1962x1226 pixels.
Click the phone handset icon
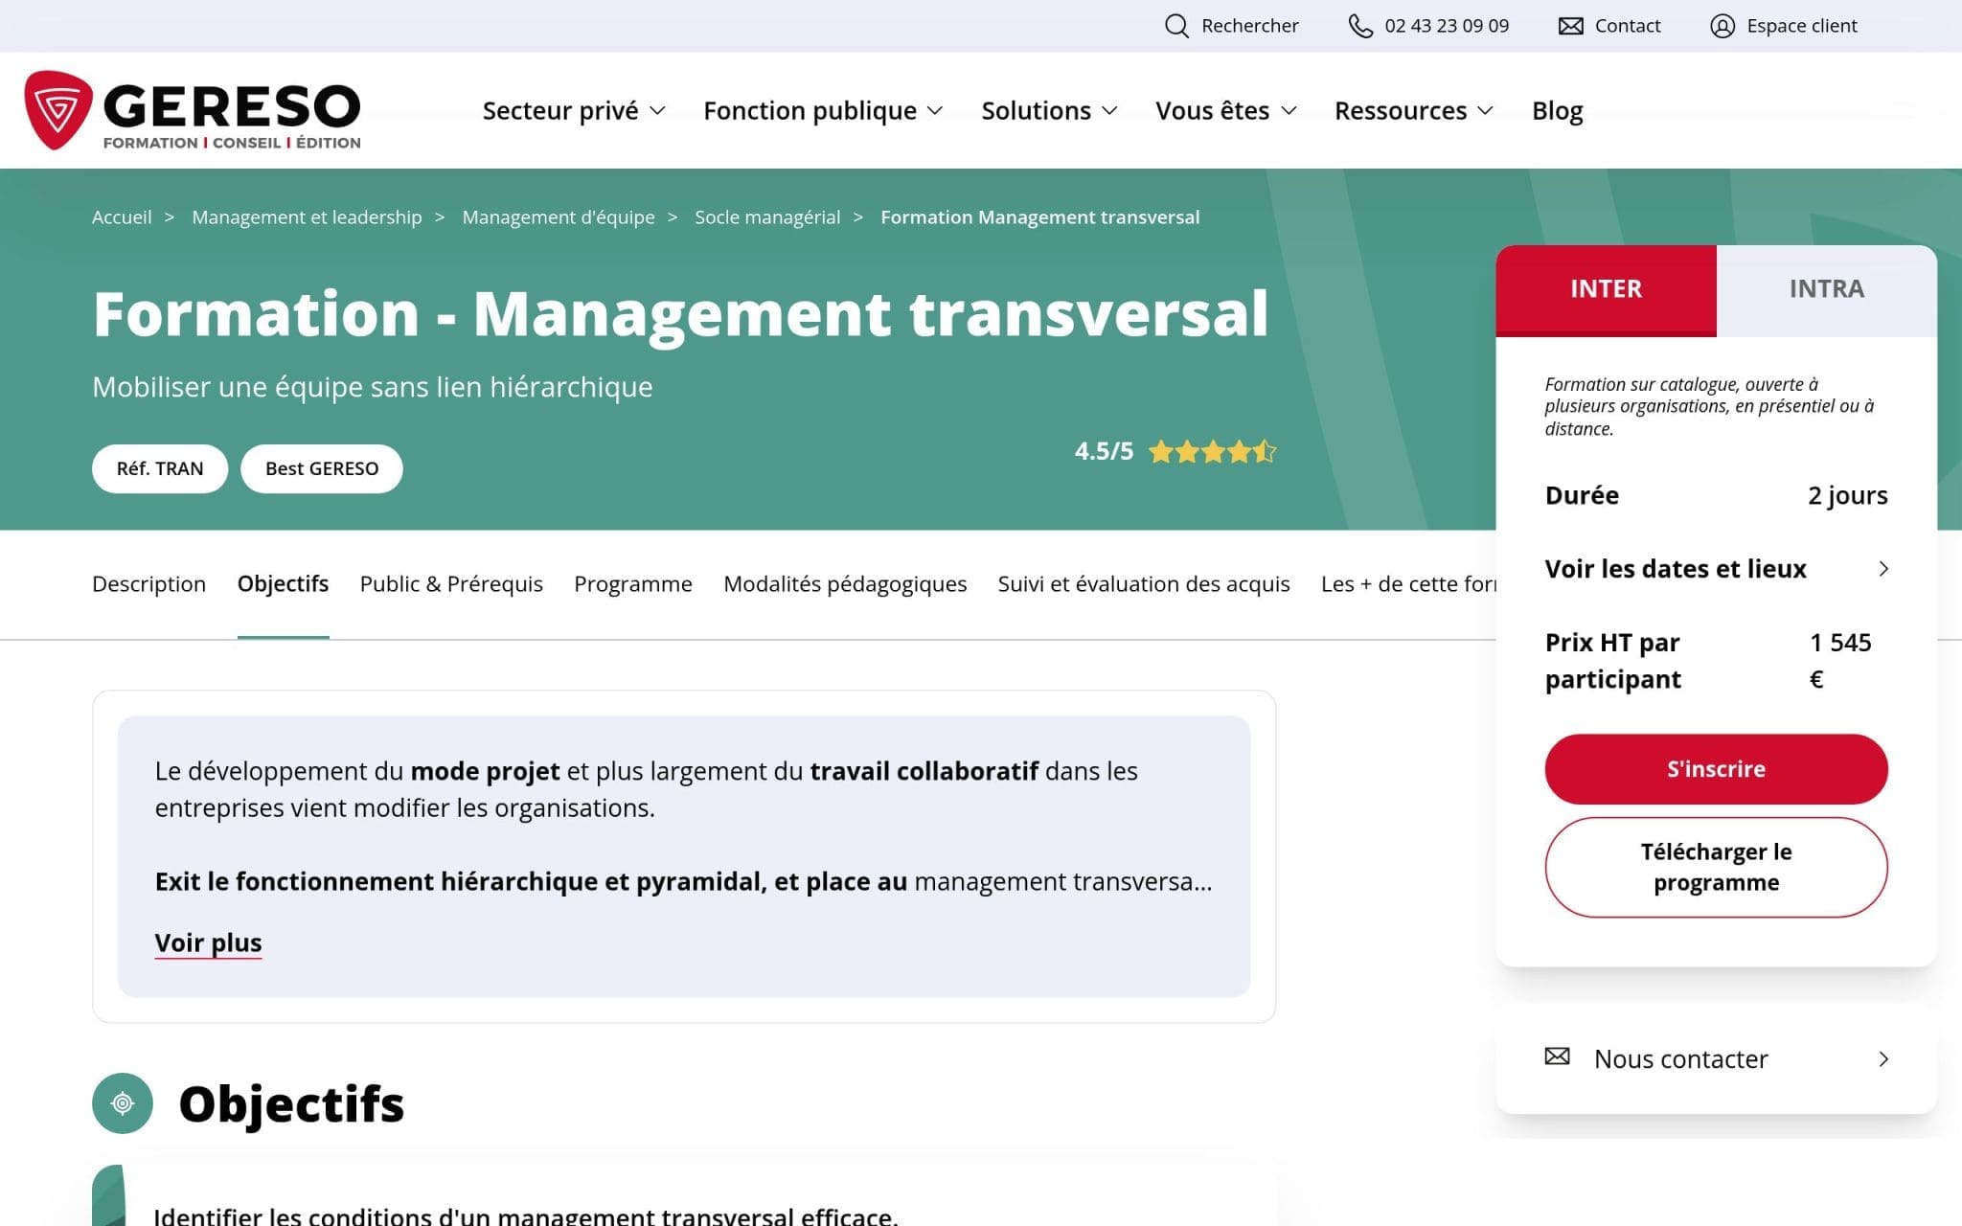[x=1360, y=26]
